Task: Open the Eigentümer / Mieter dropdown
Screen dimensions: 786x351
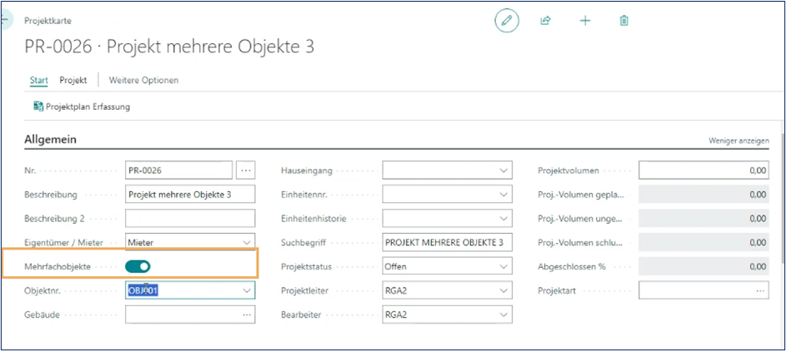Action: coord(246,242)
